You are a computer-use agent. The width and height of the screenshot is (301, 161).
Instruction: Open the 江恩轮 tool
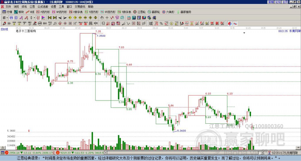tap(140, 12)
